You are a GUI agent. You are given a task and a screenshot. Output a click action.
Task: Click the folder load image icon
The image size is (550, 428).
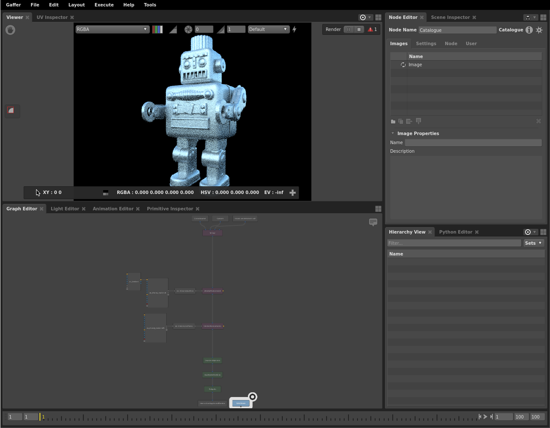coord(393,122)
